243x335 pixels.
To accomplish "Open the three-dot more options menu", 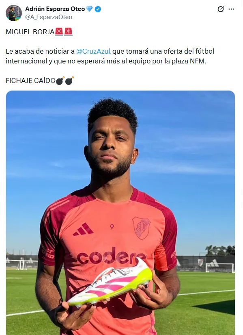I will (x=231, y=9).
